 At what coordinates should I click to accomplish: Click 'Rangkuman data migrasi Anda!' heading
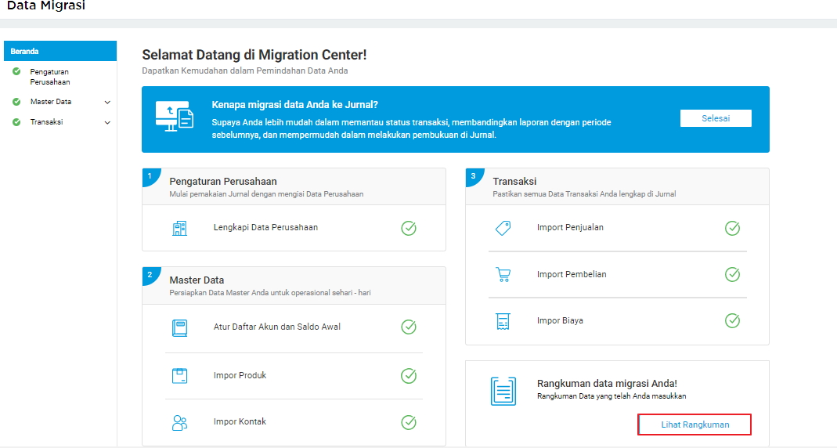(x=607, y=384)
